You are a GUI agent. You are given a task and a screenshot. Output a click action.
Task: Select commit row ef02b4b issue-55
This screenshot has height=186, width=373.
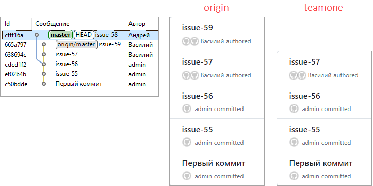point(79,74)
